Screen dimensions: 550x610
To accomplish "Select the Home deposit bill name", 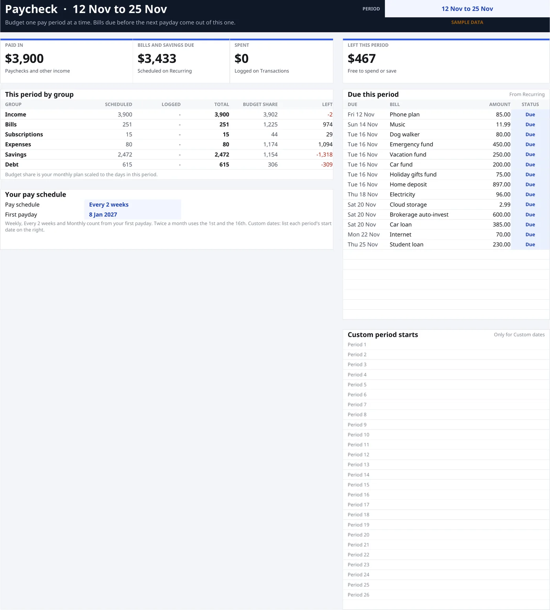I will click(x=408, y=184).
